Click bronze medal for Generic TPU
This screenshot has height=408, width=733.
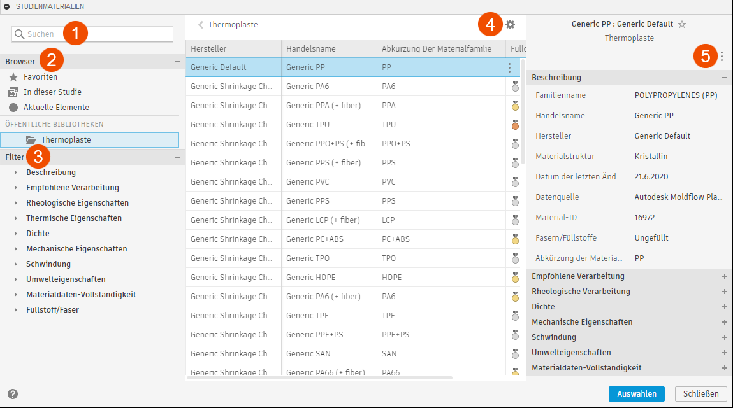click(x=515, y=125)
